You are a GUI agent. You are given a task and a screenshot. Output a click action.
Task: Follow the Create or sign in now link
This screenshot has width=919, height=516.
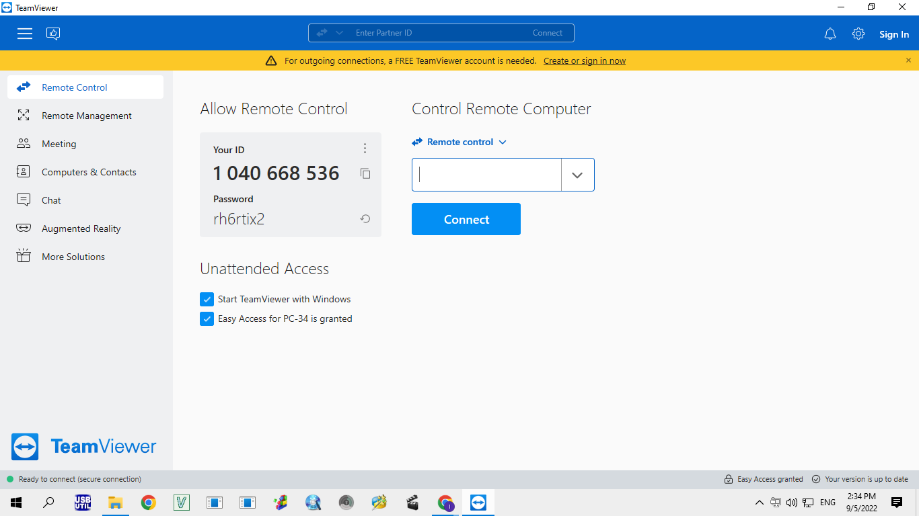pos(585,60)
